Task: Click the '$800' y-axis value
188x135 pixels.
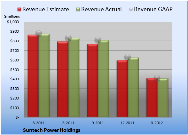Action: tap(14, 41)
